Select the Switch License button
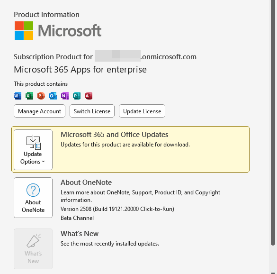This screenshot has height=274, width=277. 92,111
